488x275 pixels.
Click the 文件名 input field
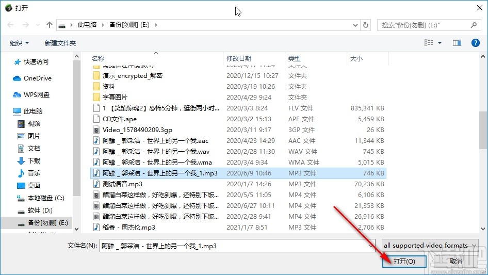237,246
